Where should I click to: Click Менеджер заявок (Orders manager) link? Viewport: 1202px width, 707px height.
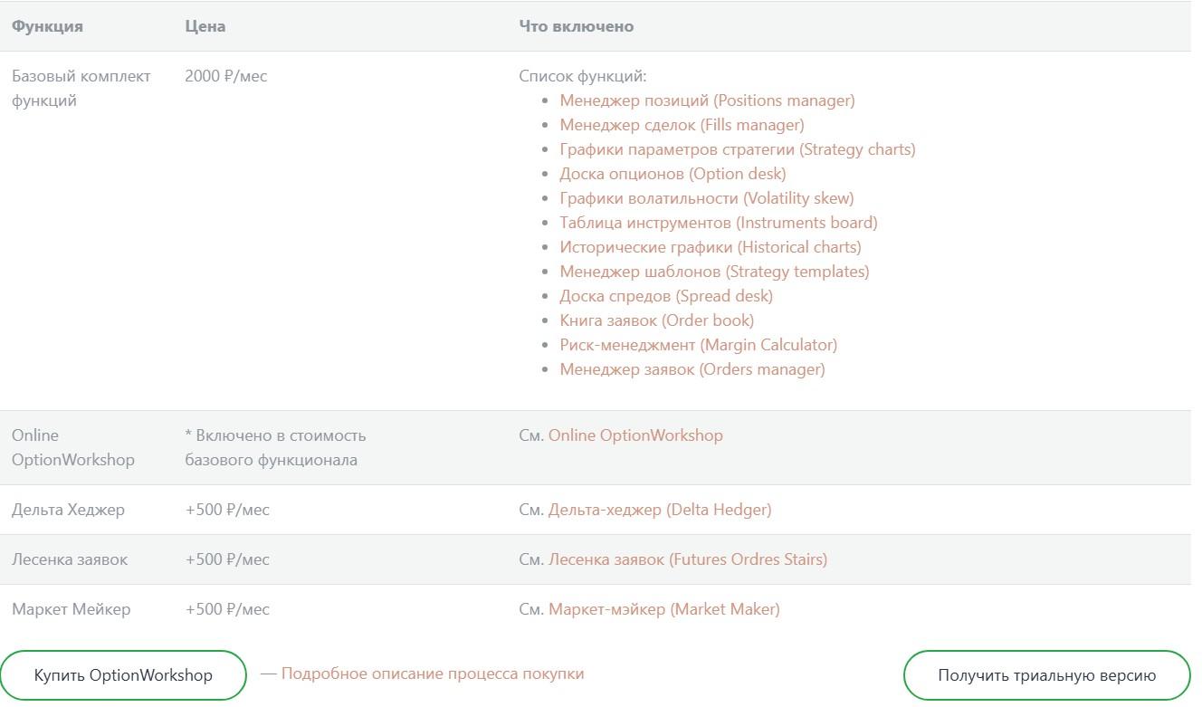point(692,369)
